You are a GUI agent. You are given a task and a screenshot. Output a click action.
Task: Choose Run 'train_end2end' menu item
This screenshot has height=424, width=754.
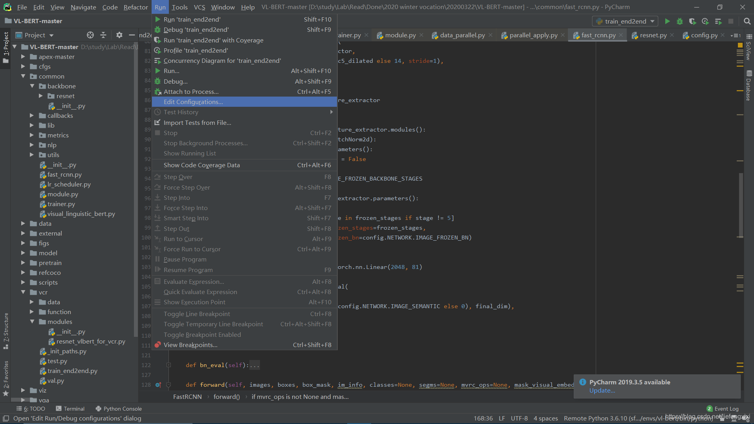[244, 19]
